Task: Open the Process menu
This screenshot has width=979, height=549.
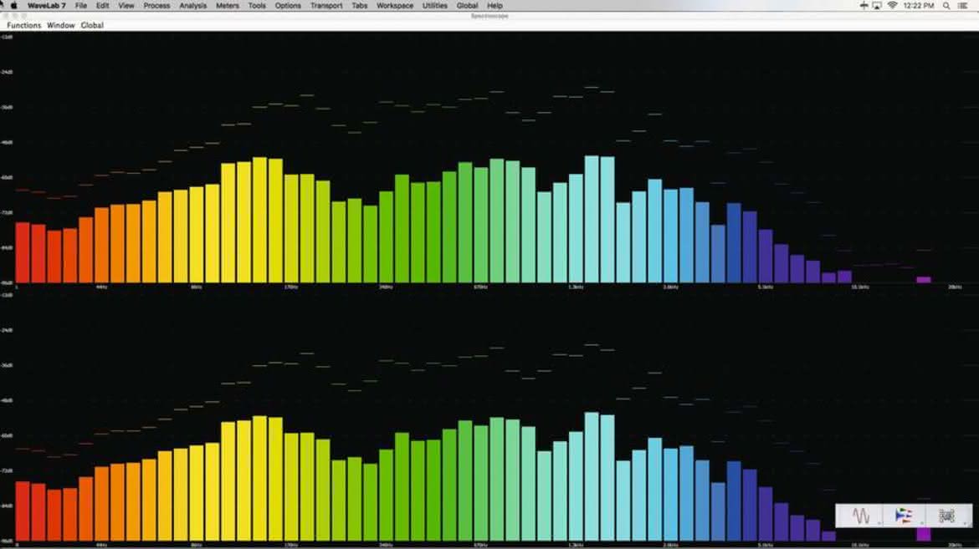Action: (x=156, y=6)
